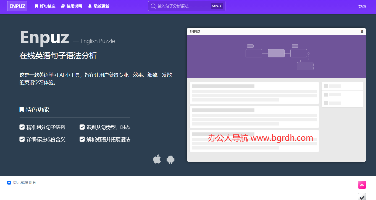
Task: Click the checkbox next to 识别从句类型、时态
Action: point(82,127)
